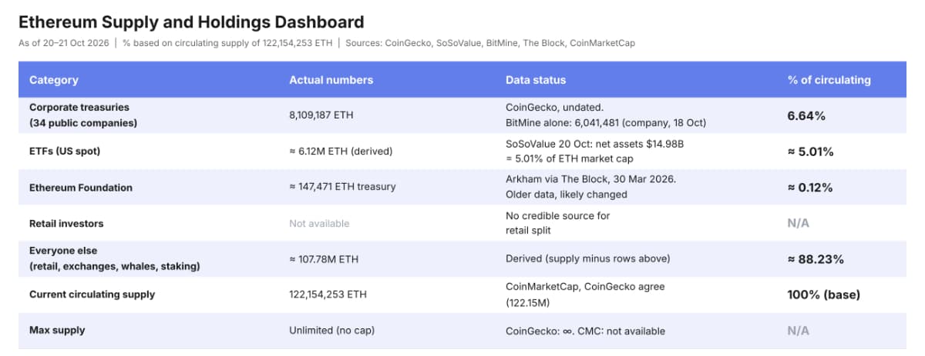Image resolution: width=925 pixels, height=356 pixels.
Task: Select the 'Ethereum Foundation' row label
Action: 80,188
